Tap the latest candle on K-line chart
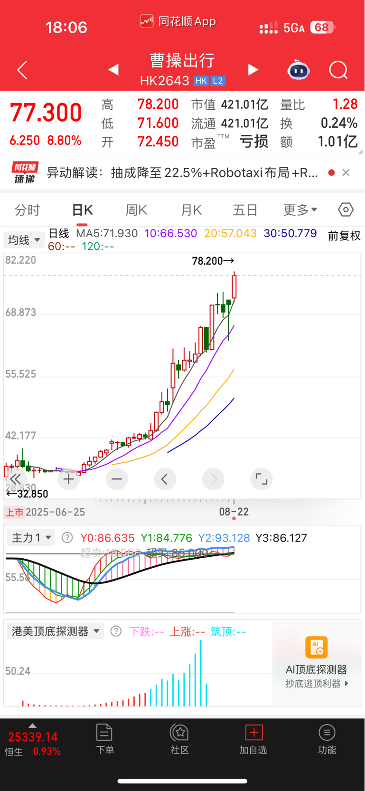 (x=234, y=286)
